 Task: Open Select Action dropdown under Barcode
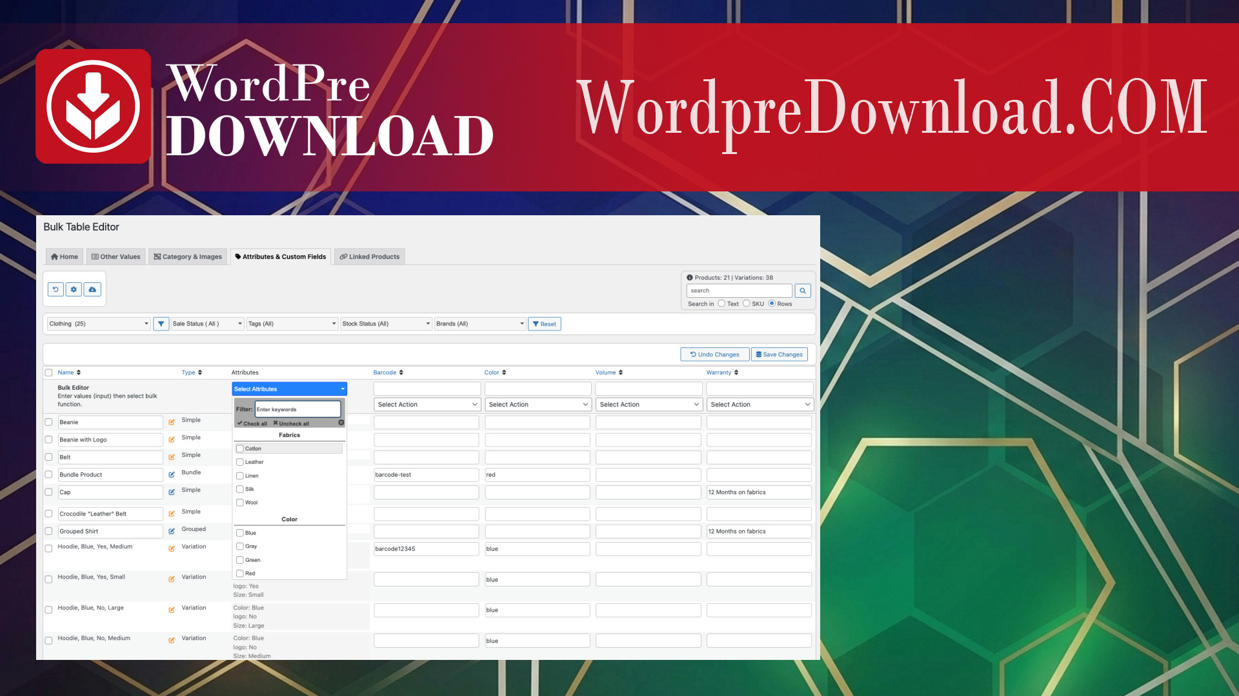[427, 405]
